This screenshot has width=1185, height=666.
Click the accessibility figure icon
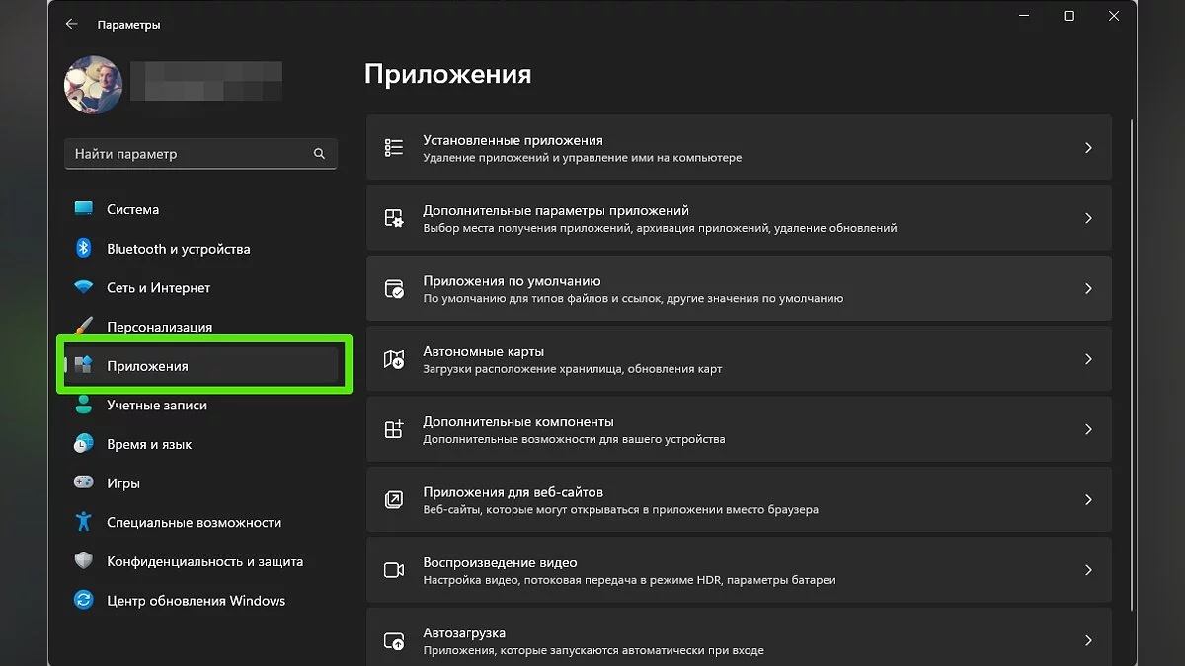pos(84,522)
